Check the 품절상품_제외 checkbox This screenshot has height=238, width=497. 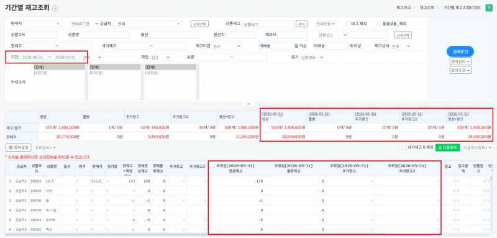coord(379,24)
